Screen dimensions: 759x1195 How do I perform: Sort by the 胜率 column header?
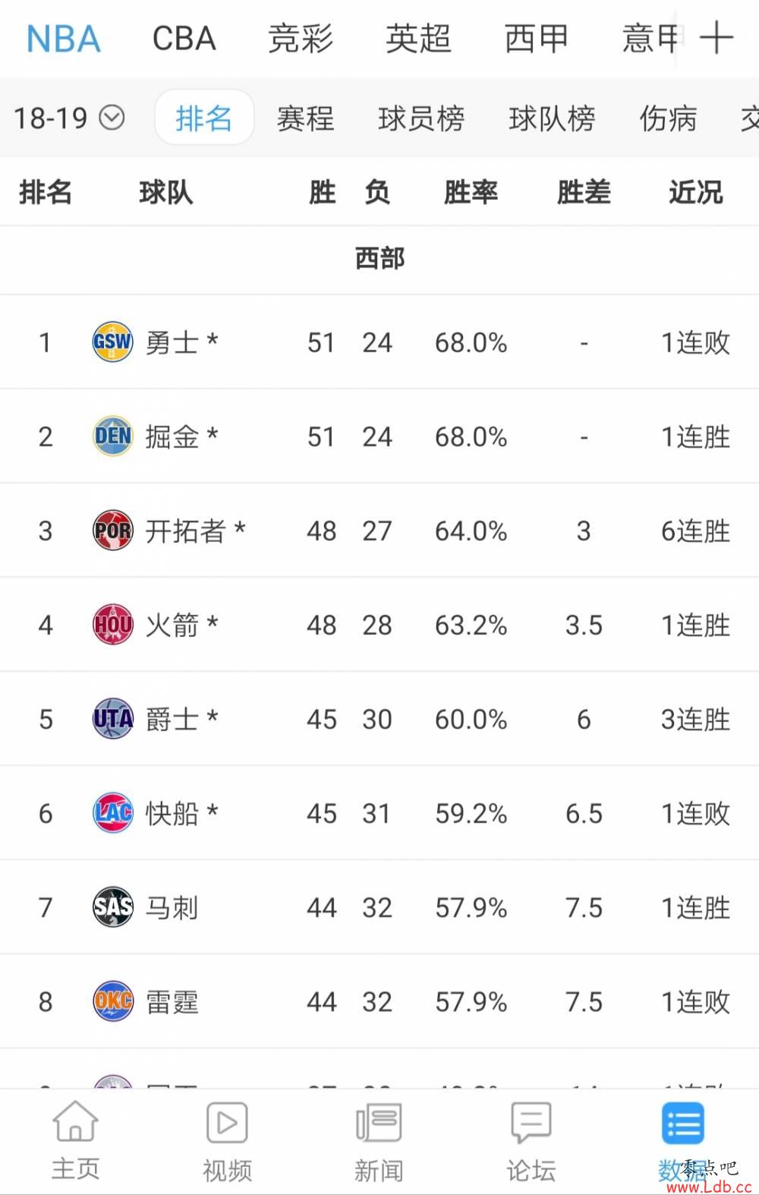[471, 192]
